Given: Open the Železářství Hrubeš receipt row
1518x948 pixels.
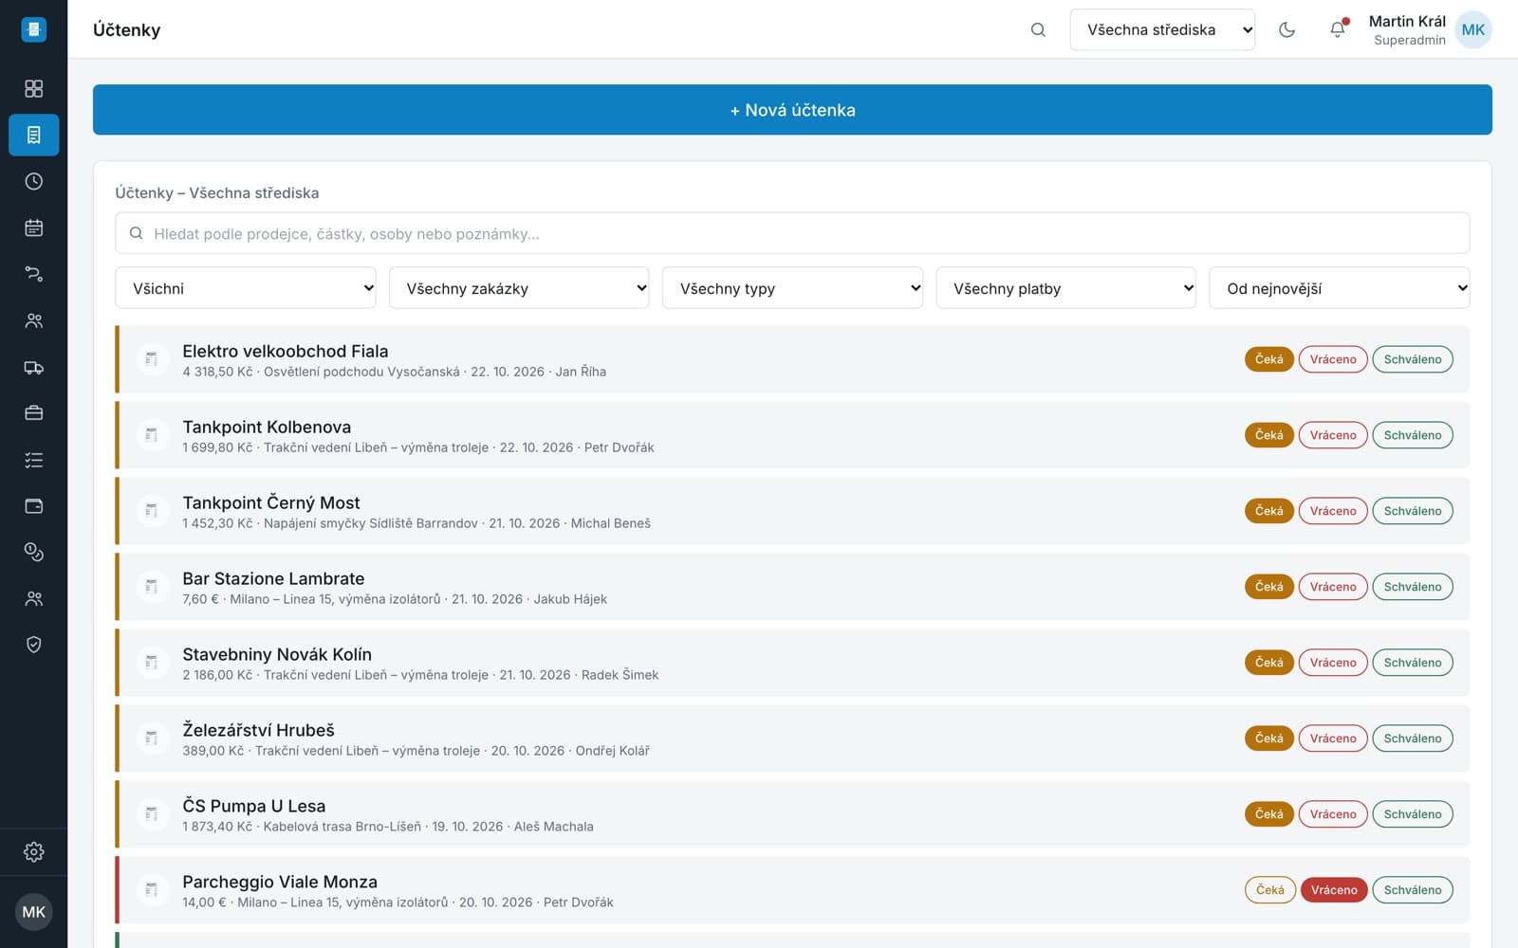Looking at the screenshot, I should 792,738.
